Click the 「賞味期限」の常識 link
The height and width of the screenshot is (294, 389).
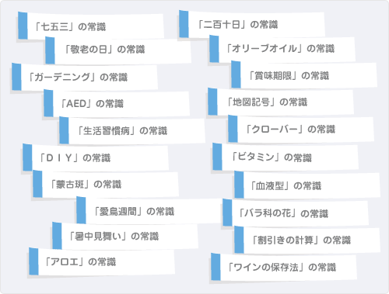[x=304, y=75]
